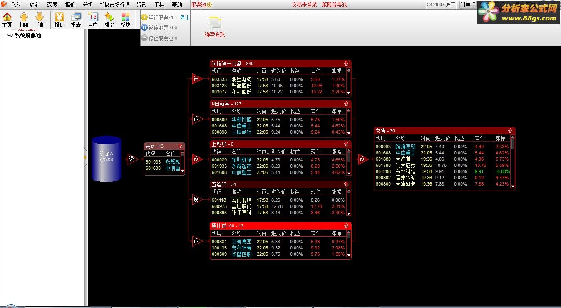Viewport: 561px width, 308px height.
Task: Click scroll-down arrow in 交集 panel
Action: point(513,186)
